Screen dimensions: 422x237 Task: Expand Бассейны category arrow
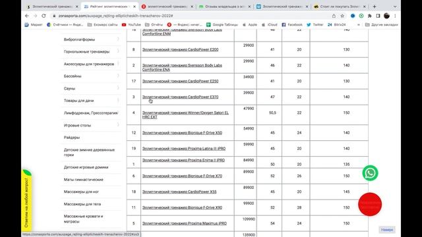click(118, 76)
